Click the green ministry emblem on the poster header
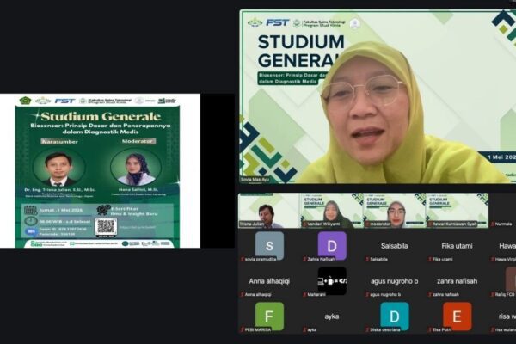The height and width of the screenshot is (344, 516). (x=25, y=101)
